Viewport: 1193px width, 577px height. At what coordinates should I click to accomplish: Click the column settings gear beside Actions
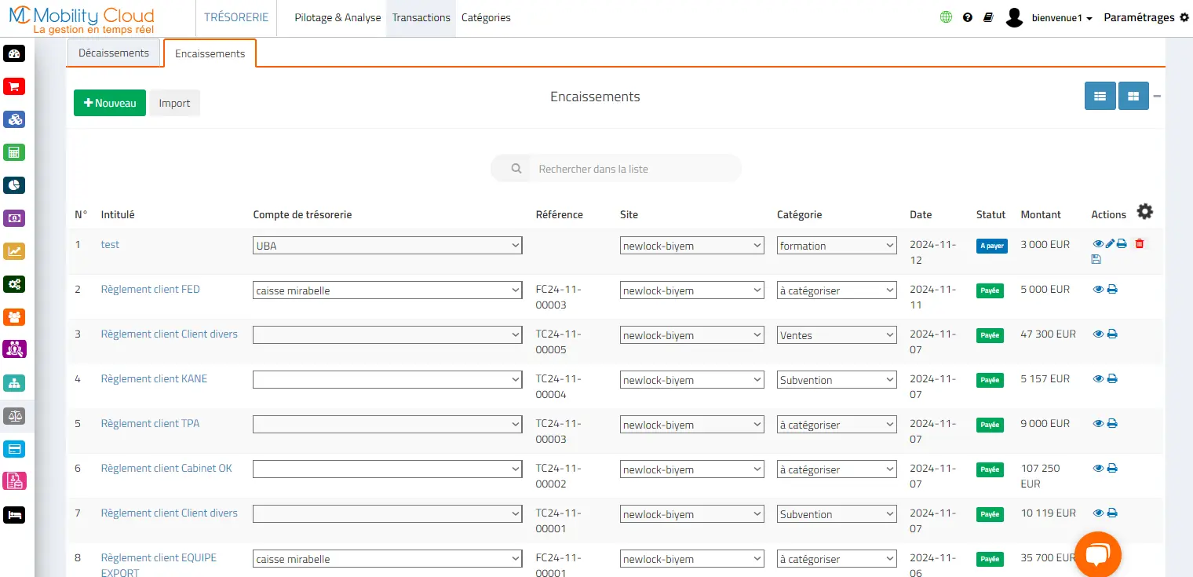point(1145,211)
